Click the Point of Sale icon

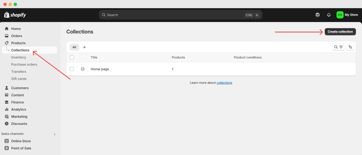tap(6, 148)
